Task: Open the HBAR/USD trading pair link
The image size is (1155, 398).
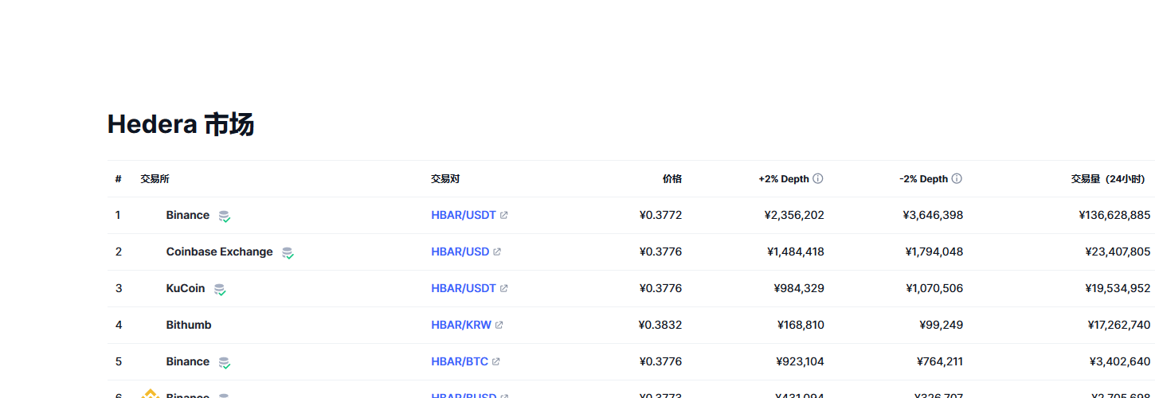Action: pos(460,252)
